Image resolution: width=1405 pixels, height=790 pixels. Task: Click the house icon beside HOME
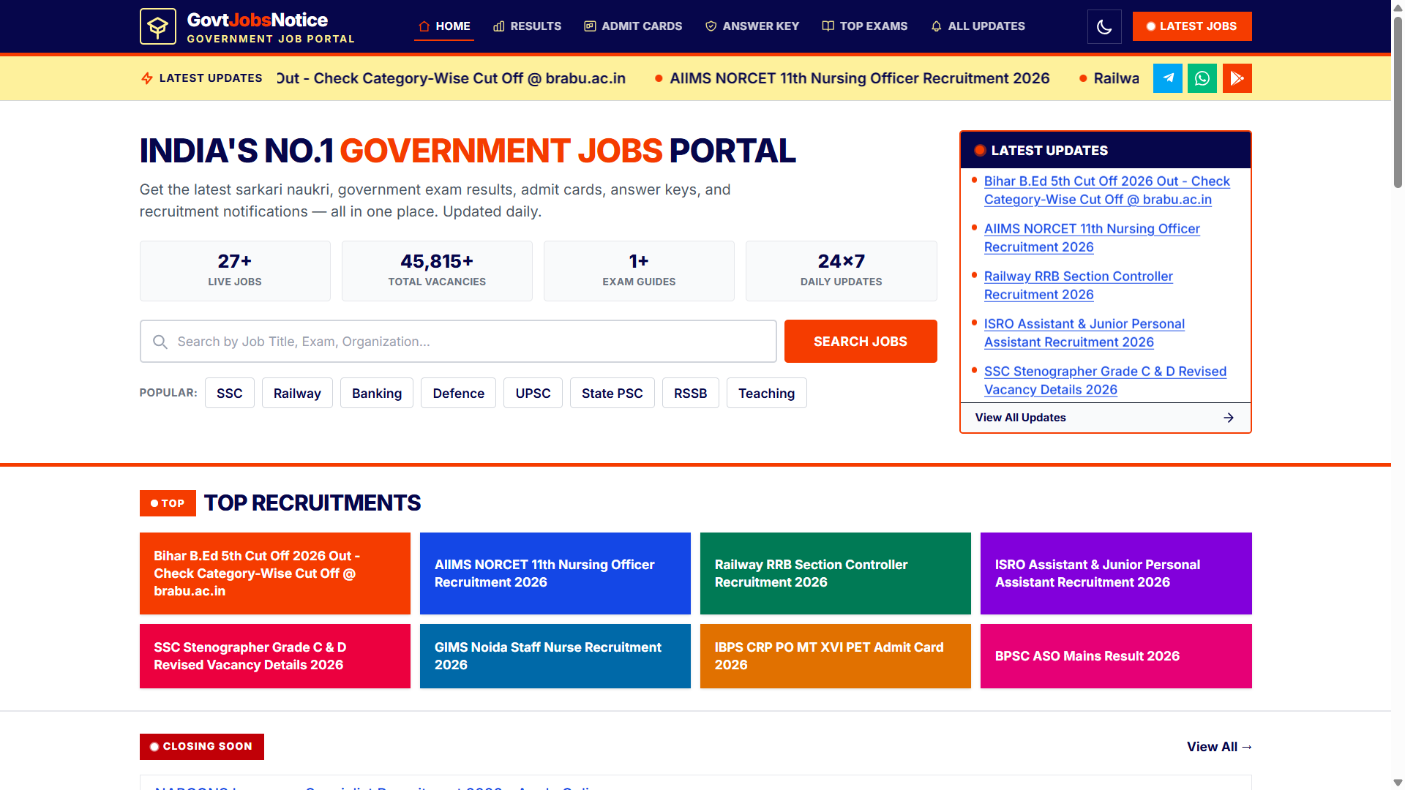coord(424,26)
